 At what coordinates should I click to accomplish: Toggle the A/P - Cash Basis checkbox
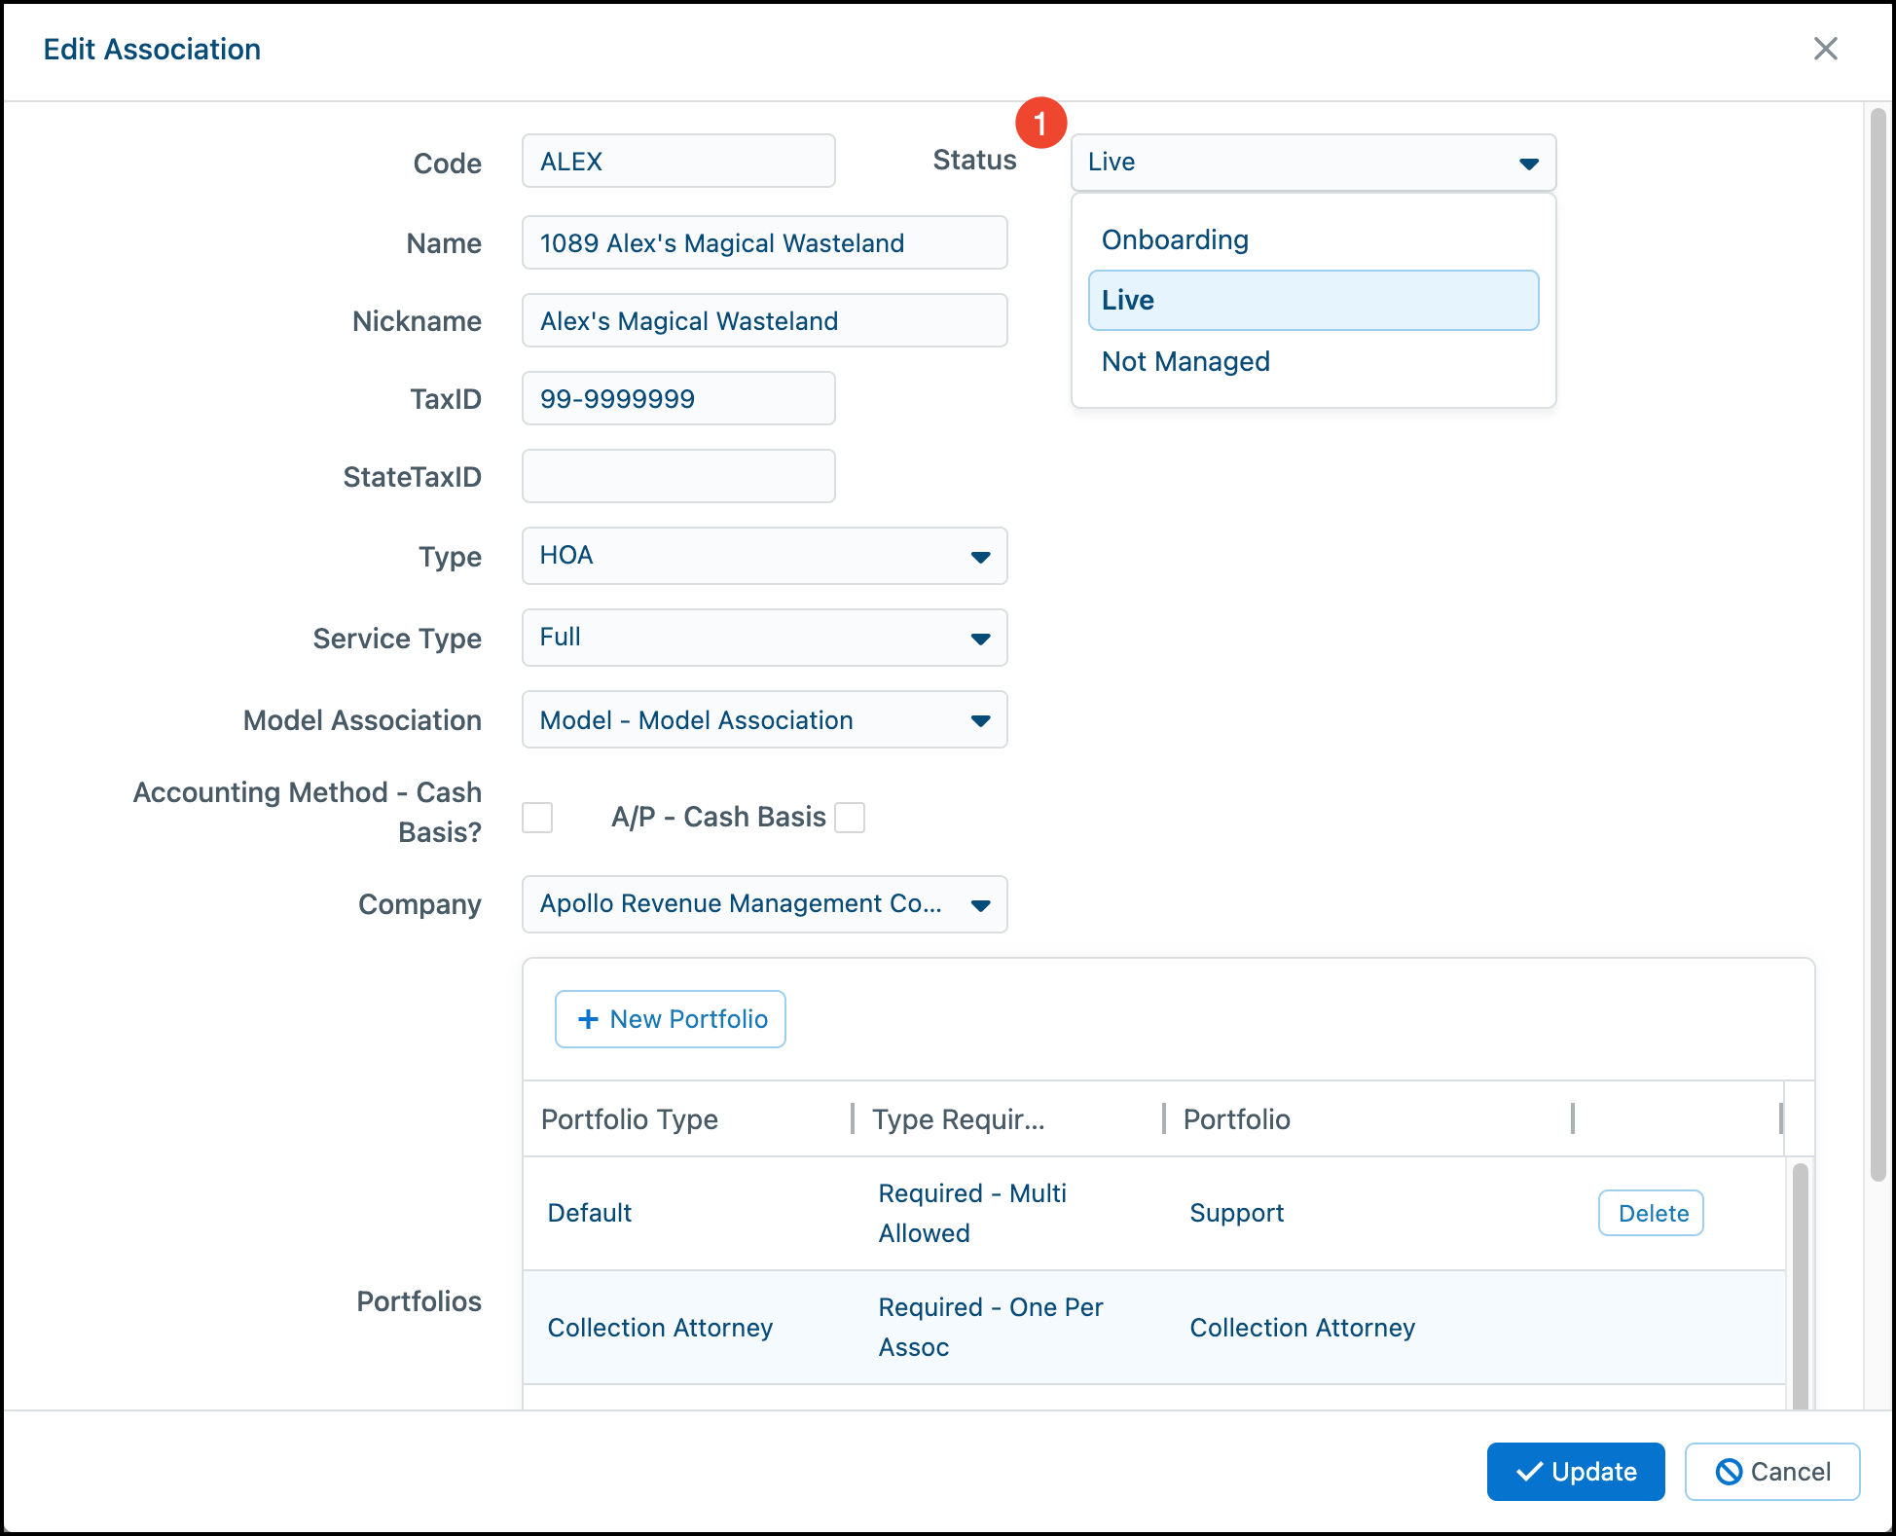click(850, 818)
